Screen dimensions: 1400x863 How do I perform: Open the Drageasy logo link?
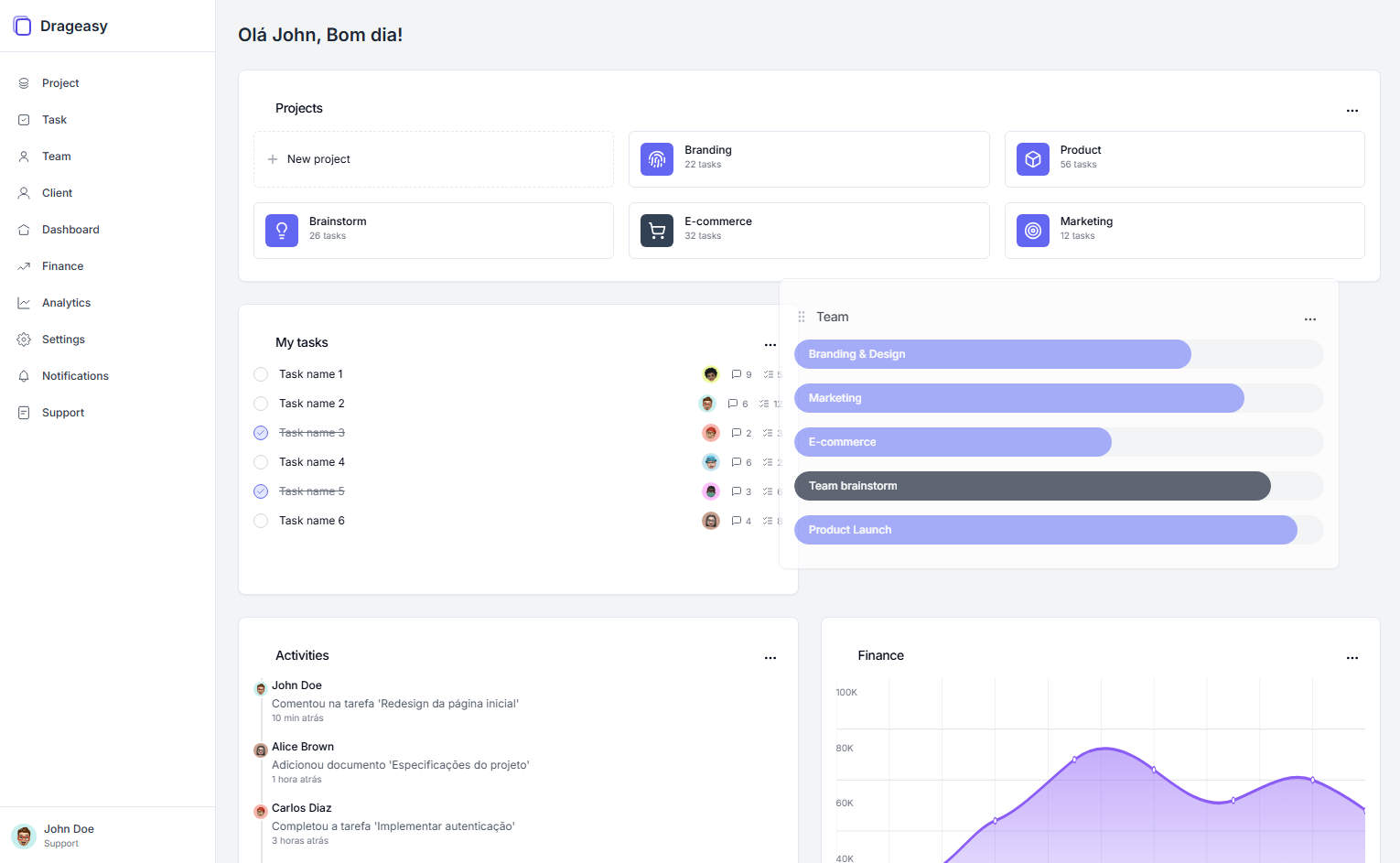click(x=59, y=26)
